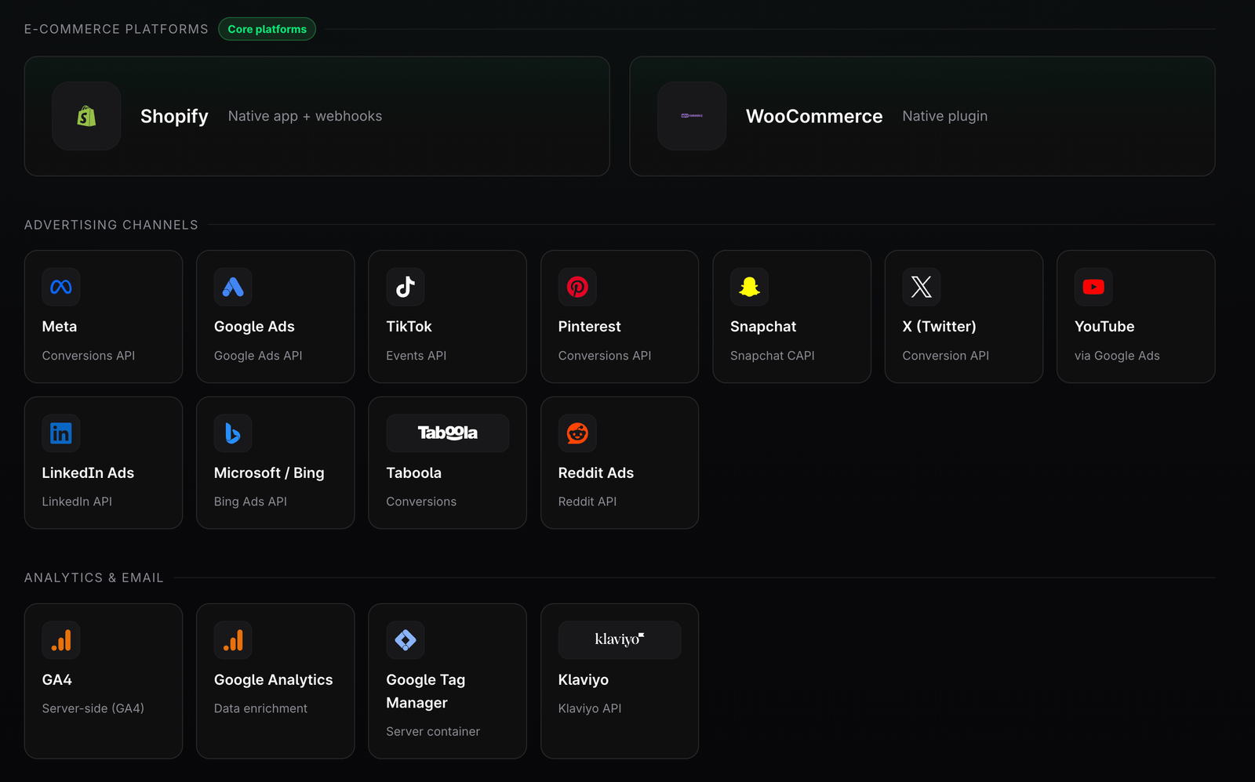
Task: Click 'LinkedIn API' subtitle
Action: coord(77,501)
